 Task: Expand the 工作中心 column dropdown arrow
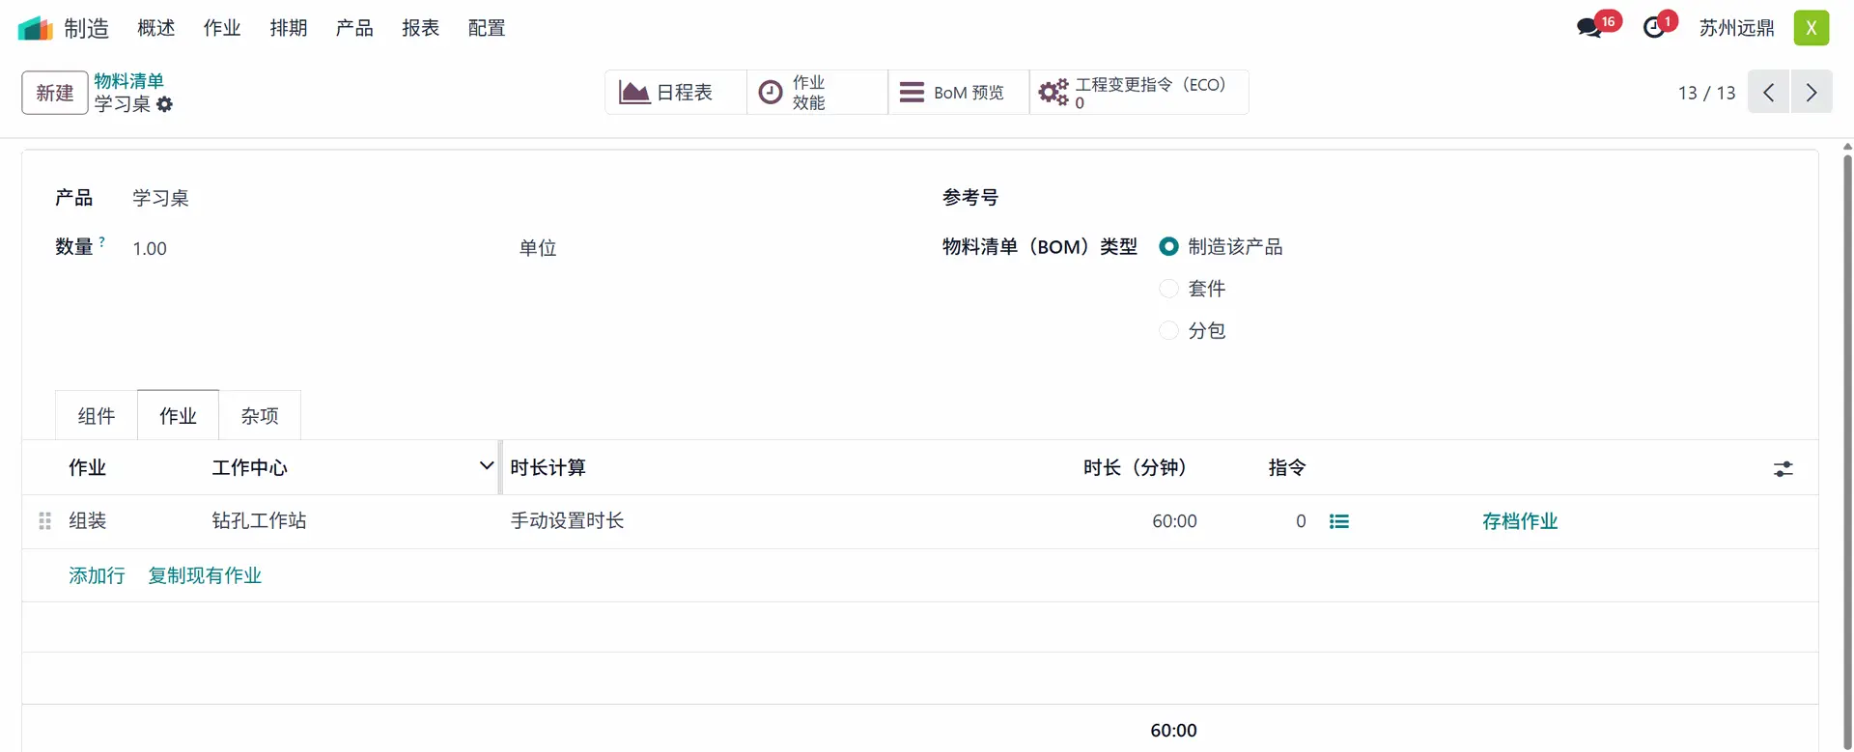point(486,466)
